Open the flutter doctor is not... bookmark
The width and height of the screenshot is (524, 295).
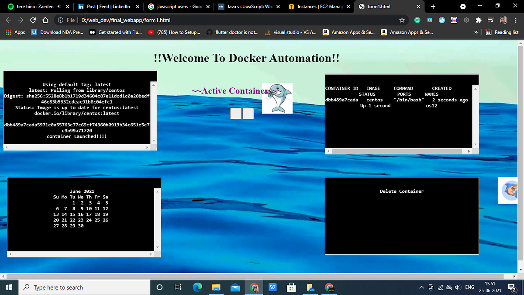tap(232, 32)
